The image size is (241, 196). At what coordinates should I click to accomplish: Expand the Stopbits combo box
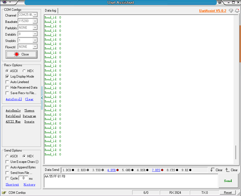pos(35,40)
